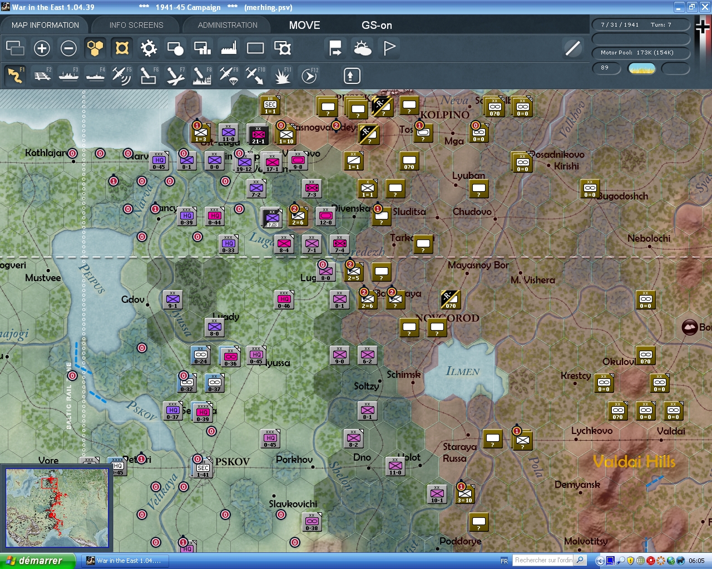Image resolution: width=712 pixels, height=569 pixels.
Task: Zoom in the map with the plus icon
Action: 42,48
